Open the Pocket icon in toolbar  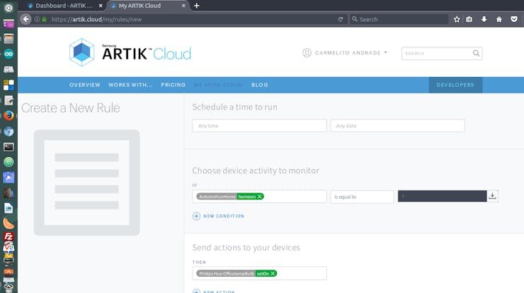click(514, 19)
